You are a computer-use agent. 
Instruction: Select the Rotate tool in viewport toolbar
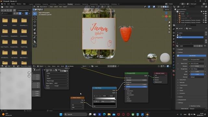coord(35,26)
